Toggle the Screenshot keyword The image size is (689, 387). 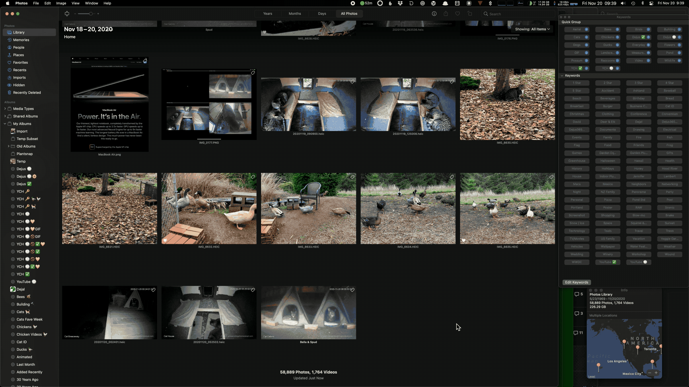pos(577,215)
